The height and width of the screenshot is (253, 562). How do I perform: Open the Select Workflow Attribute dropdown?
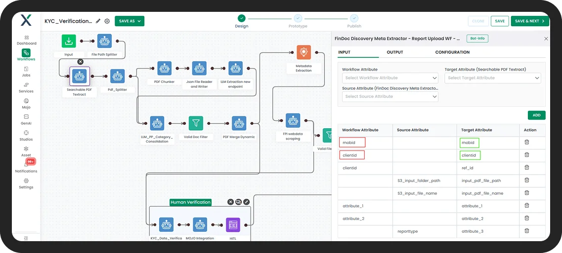(390, 77)
